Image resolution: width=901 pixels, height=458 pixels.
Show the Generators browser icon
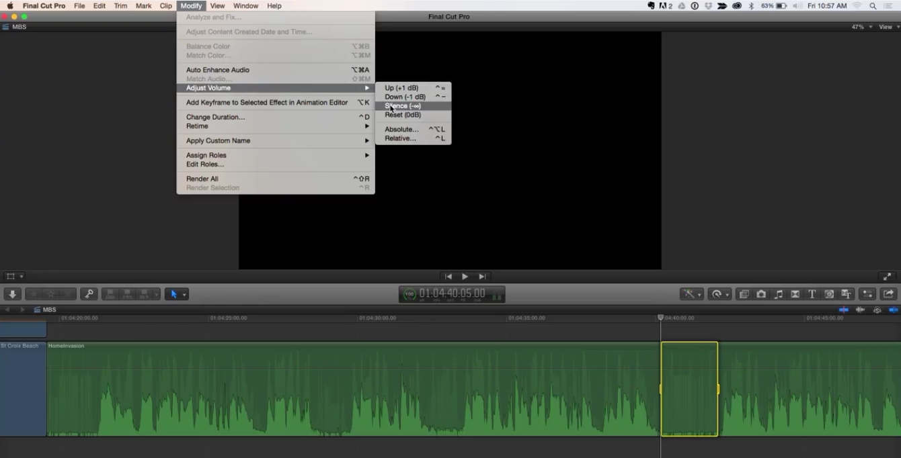click(x=829, y=294)
